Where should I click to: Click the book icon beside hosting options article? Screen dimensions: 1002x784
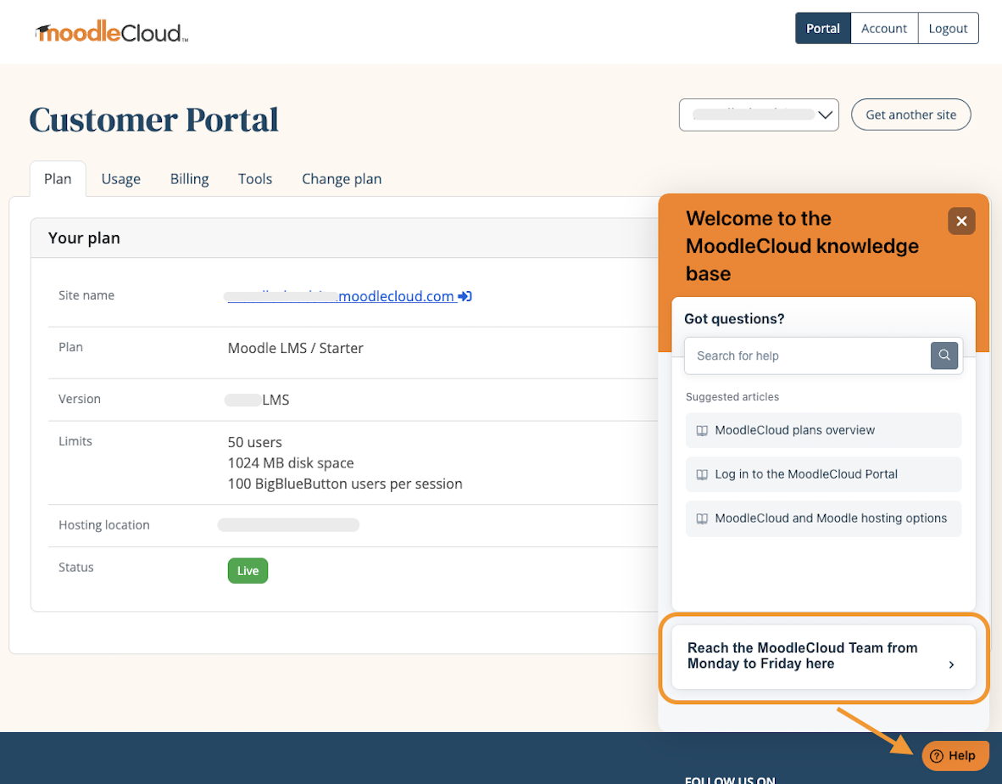[702, 518]
